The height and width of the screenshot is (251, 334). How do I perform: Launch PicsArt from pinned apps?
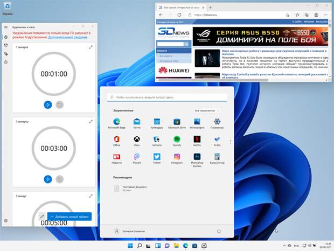coord(137,158)
